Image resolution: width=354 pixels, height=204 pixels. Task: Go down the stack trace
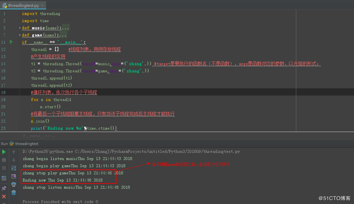tap(13, 160)
